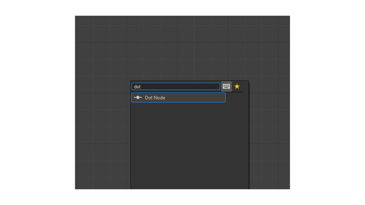
Task: Click the yellow favorites star icon
Action: [237, 86]
